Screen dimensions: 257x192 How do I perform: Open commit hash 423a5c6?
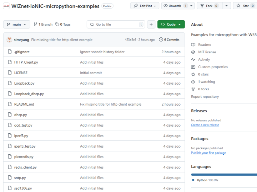(x=130, y=40)
